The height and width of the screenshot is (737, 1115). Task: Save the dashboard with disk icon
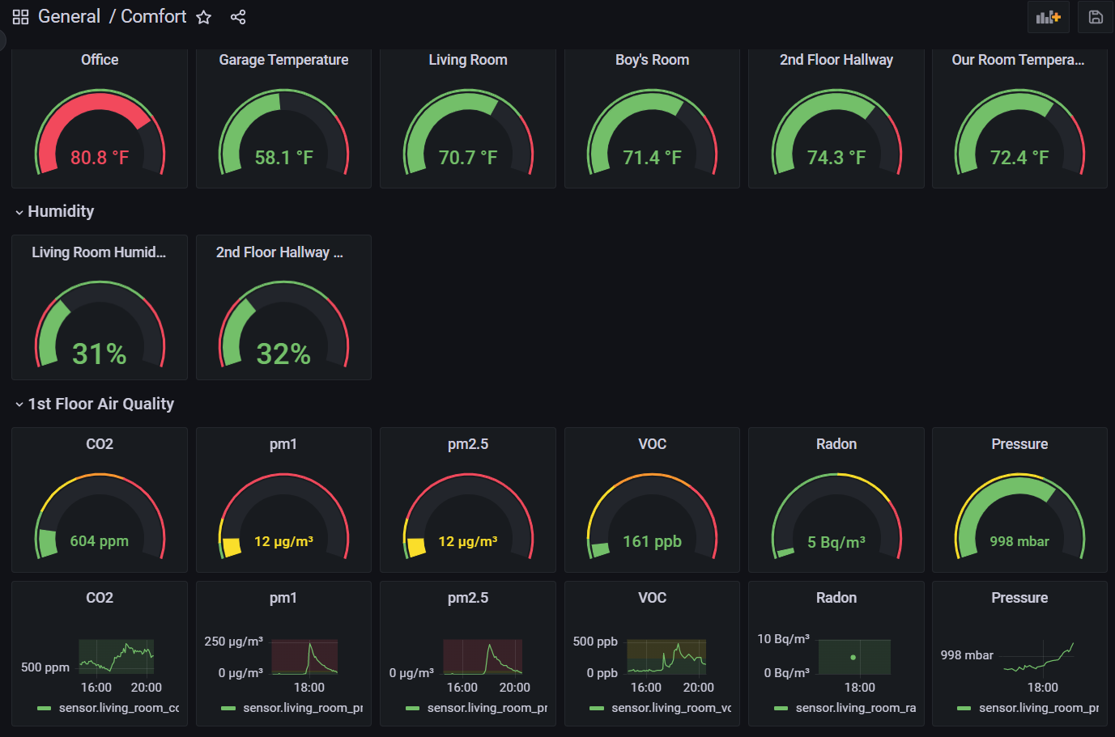[1095, 17]
